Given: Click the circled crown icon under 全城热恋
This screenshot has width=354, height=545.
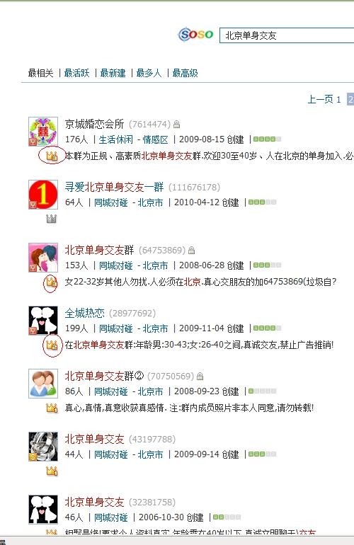Looking at the screenshot, I should tap(52, 345).
